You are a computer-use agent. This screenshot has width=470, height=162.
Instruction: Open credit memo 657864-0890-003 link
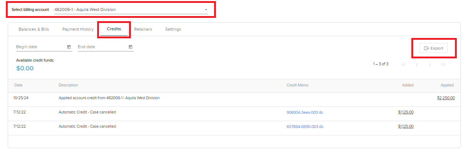tap(302, 127)
